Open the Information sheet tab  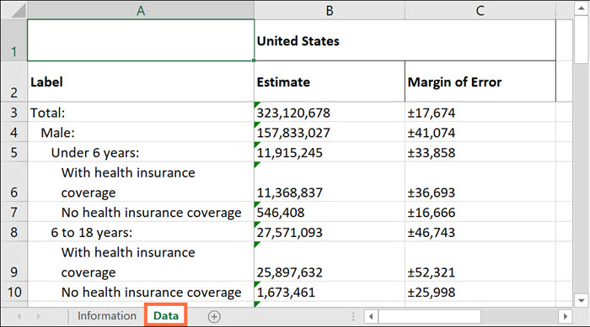tap(107, 316)
